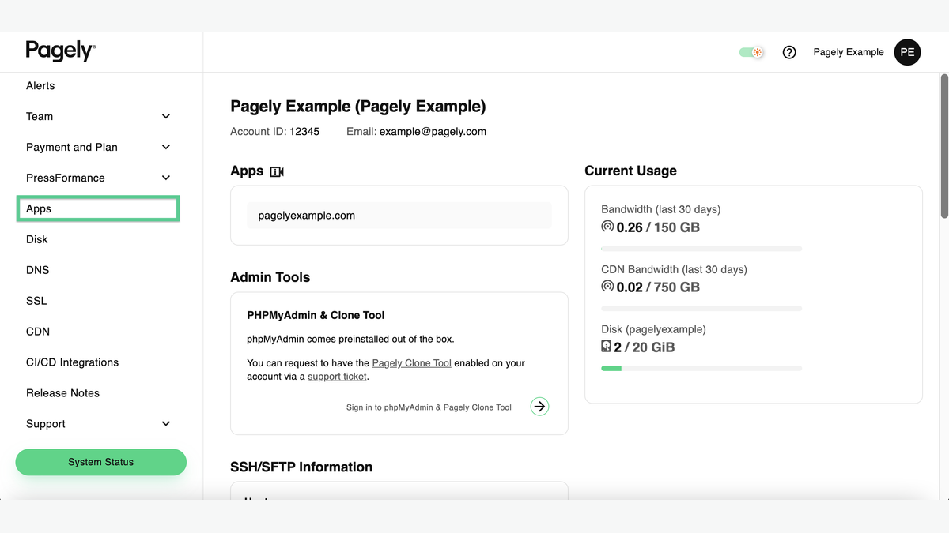Expand the PressFormance chevron

[x=166, y=178]
